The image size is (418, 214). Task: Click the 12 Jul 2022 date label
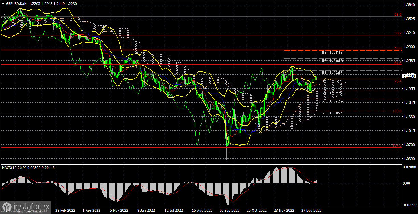(x=173, y=210)
